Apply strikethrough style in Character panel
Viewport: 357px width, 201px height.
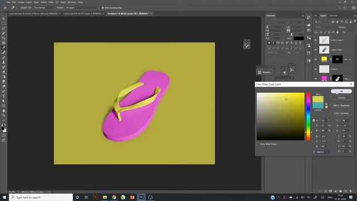300,43
